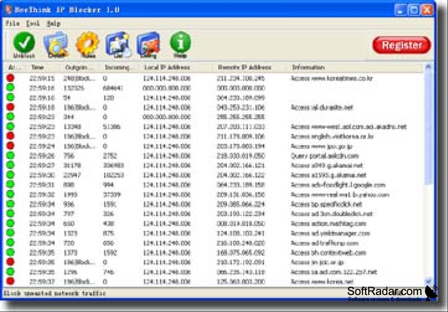This screenshot has height=312, width=448.
Task: Select time cell 22:59:37
Action: (x=42, y=282)
